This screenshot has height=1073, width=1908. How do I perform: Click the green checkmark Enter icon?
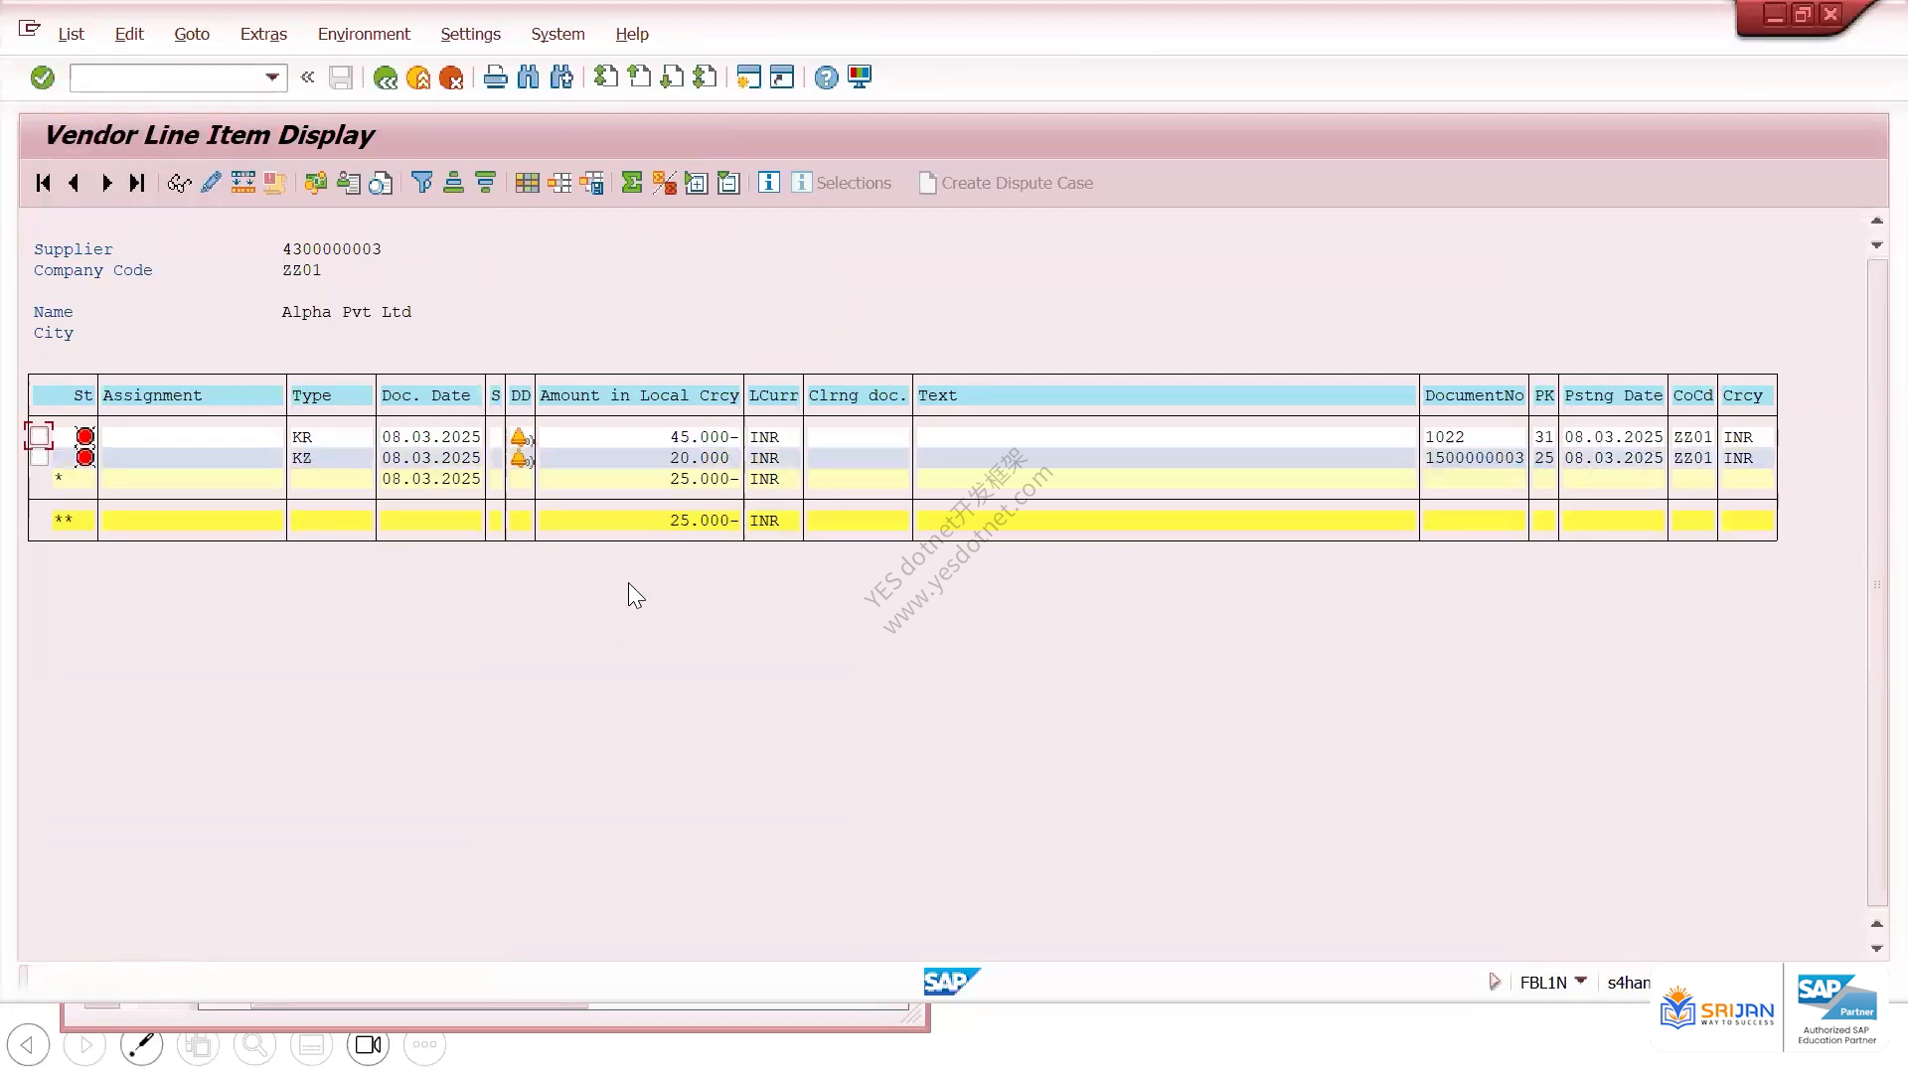tap(42, 77)
